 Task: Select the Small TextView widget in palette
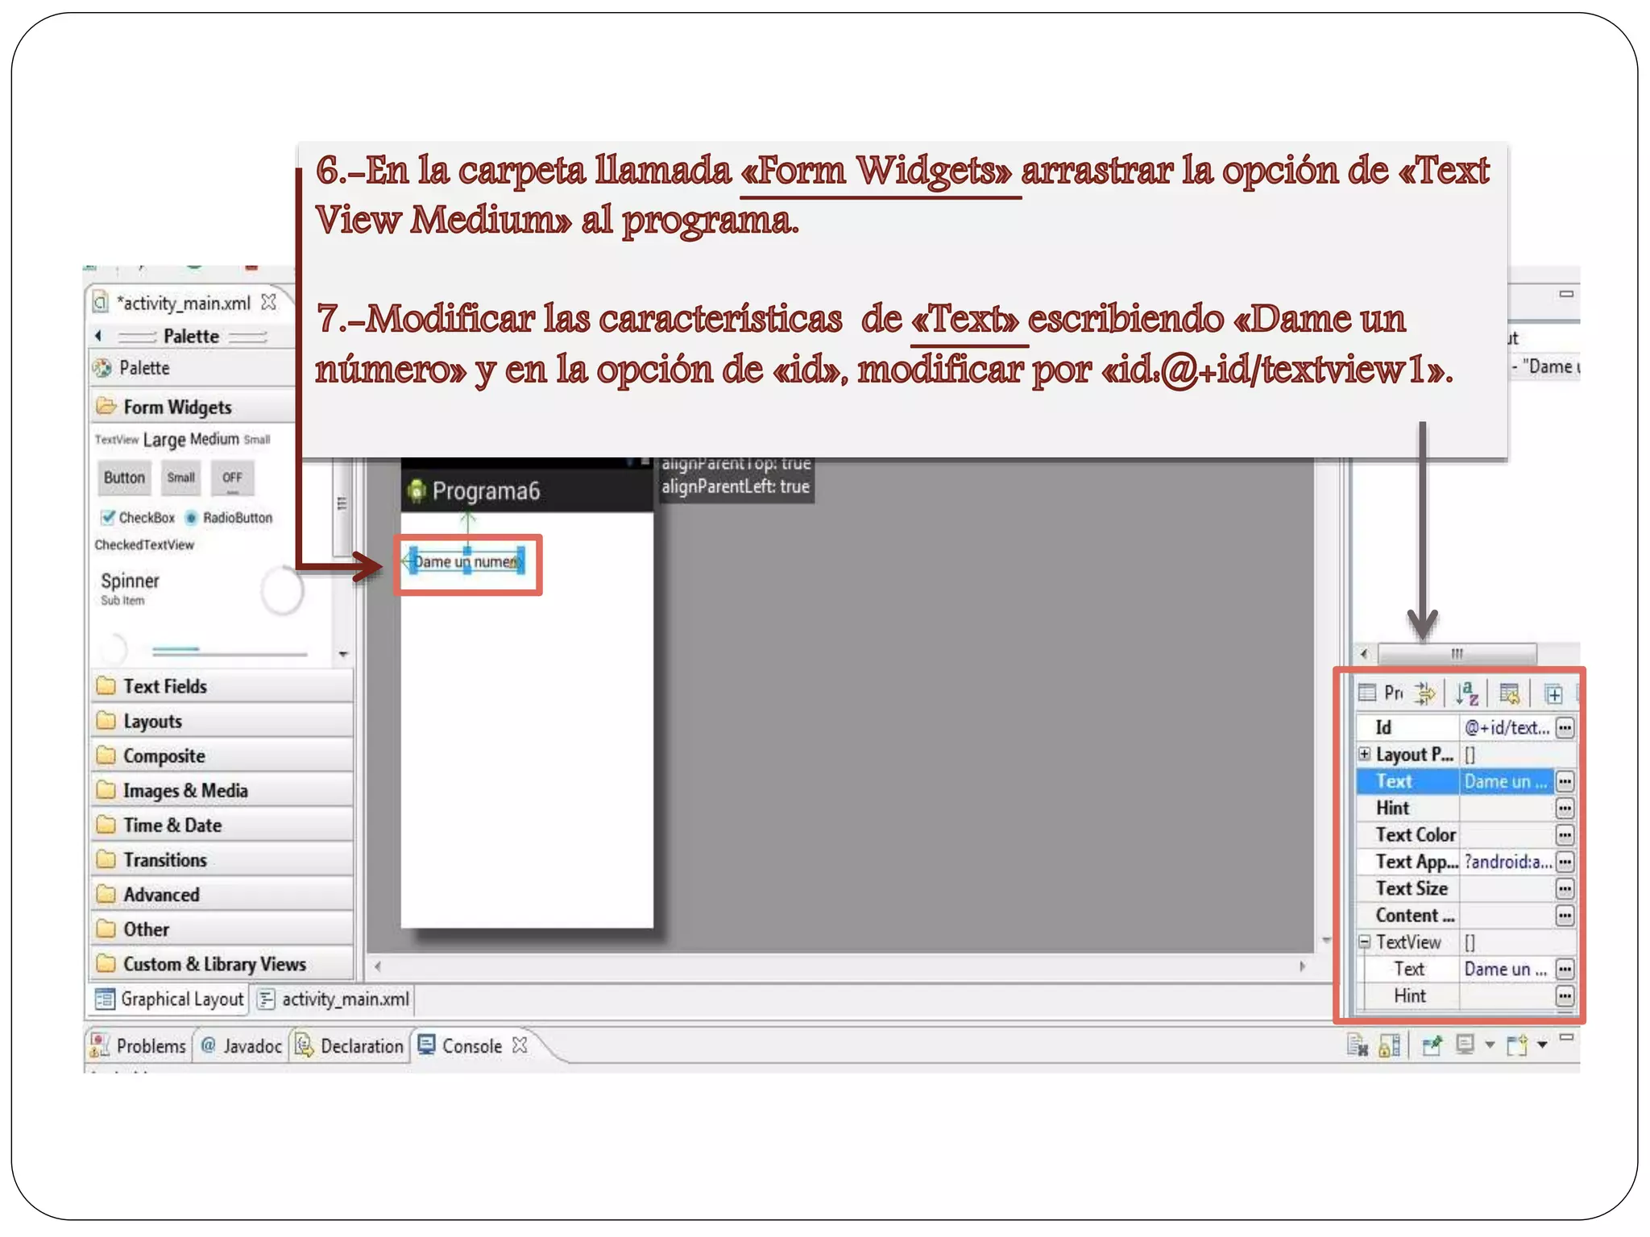257,440
